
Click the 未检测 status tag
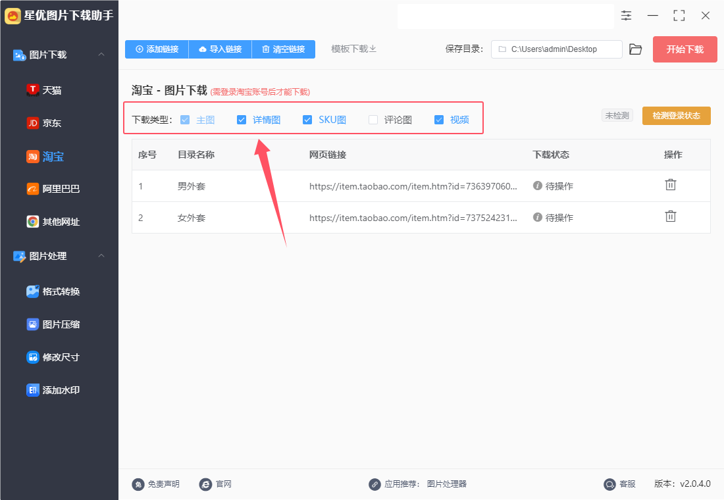tap(617, 115)
